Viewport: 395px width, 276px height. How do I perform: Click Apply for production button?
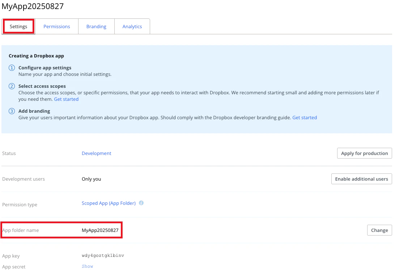(x=365, y=153)
